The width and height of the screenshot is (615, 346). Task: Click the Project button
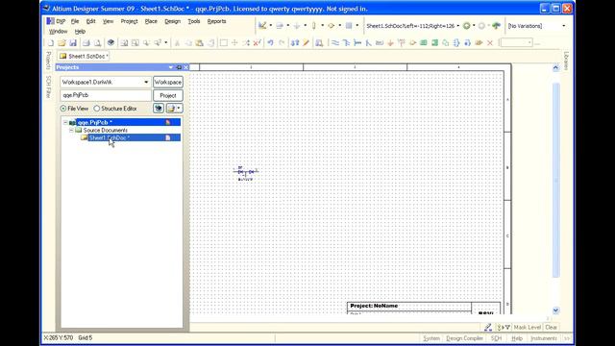tap(168, 95)
